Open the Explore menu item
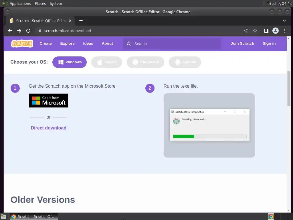 (x=68, y=44)
